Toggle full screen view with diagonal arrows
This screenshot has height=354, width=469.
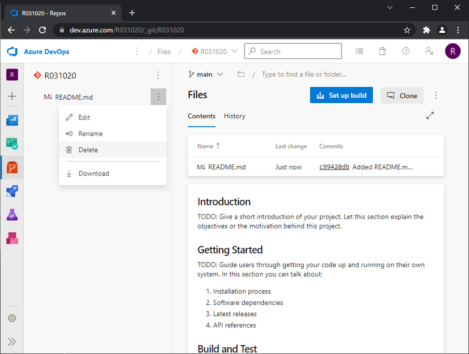coord(430,116)
